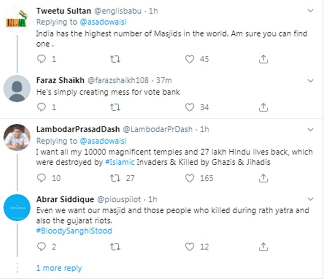Like Faraz Shaikh's tweet with 34 likes
The height and width of the screenshot is (279, 325).
click(190, 107)
